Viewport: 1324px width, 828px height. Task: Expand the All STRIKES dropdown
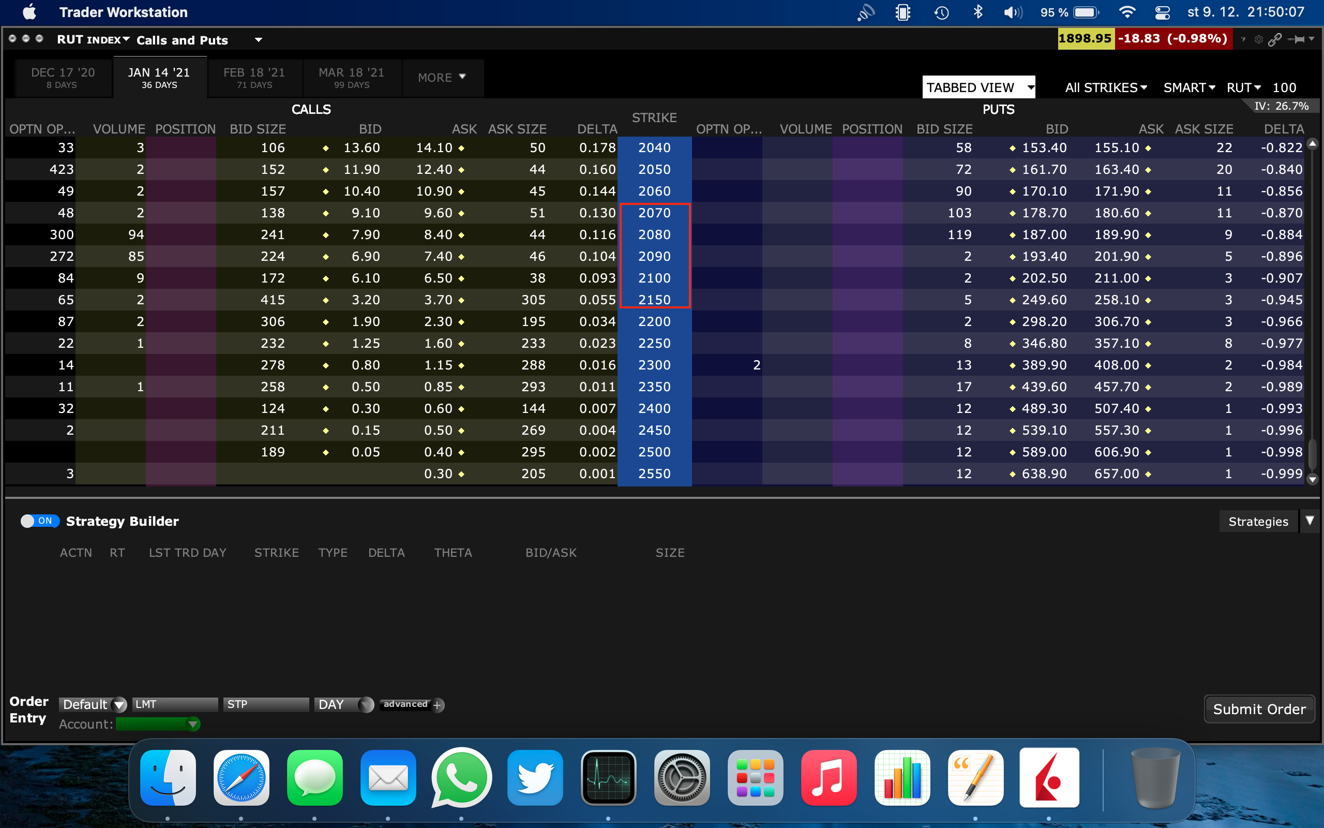1106,87
